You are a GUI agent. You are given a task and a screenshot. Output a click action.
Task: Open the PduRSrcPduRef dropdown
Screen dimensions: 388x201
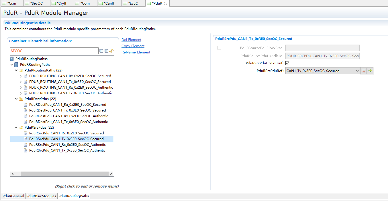[x=357, y=71]
